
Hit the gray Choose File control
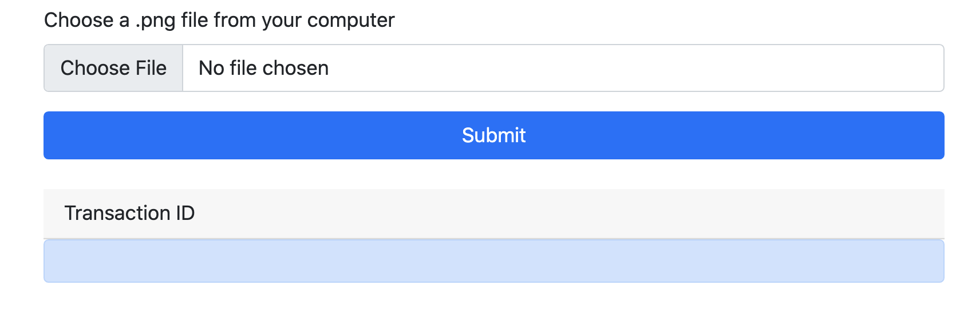(113, 68)
